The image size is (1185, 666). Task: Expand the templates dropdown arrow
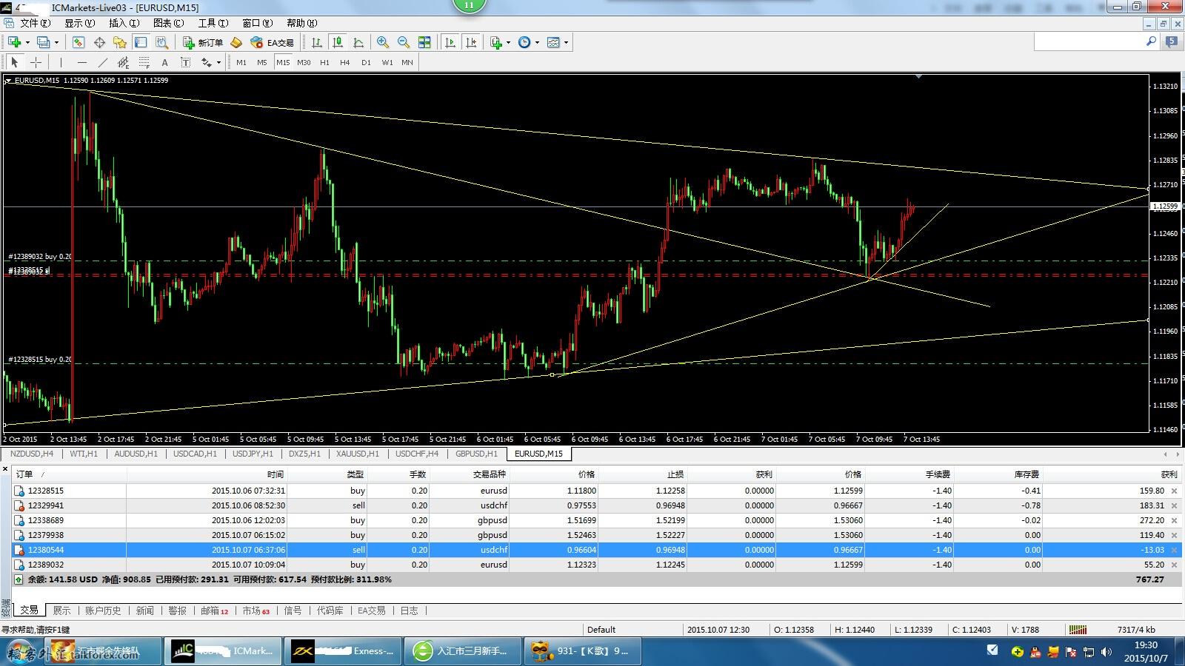point(566,42)
